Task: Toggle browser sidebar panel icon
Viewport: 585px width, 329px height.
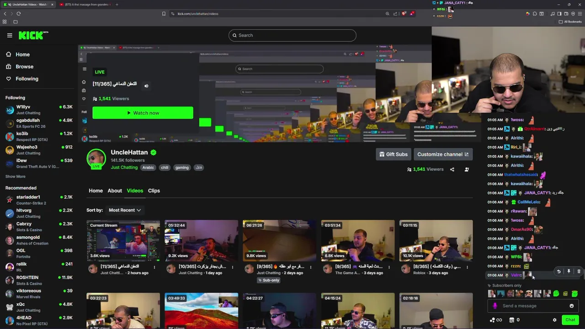Action: 559,14
